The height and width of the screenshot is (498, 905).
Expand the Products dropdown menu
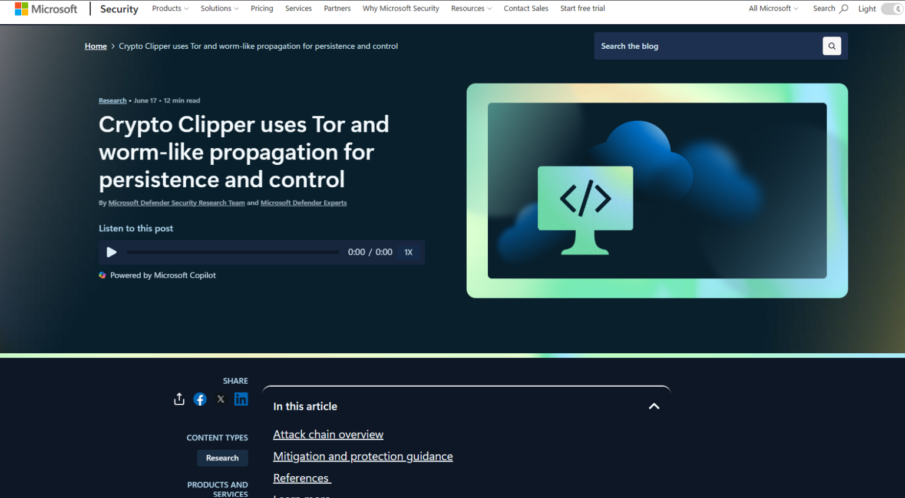point(170,8)
